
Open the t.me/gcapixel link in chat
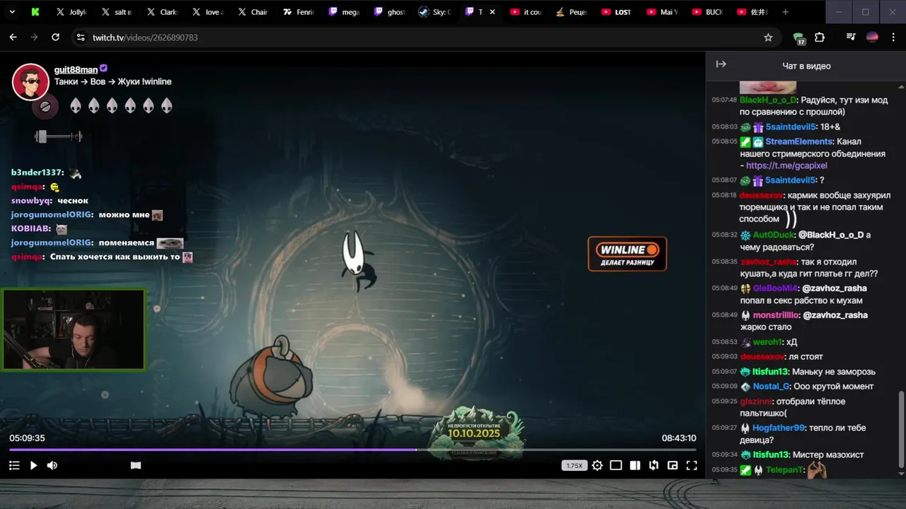[786, 165]
